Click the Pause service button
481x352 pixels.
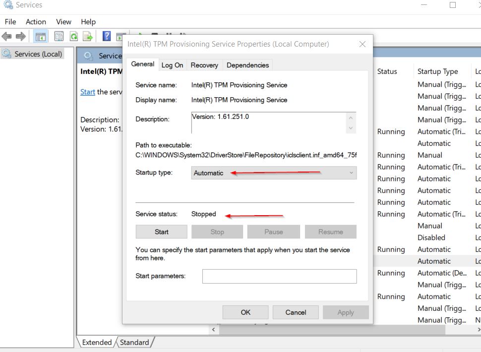(274, 232)
